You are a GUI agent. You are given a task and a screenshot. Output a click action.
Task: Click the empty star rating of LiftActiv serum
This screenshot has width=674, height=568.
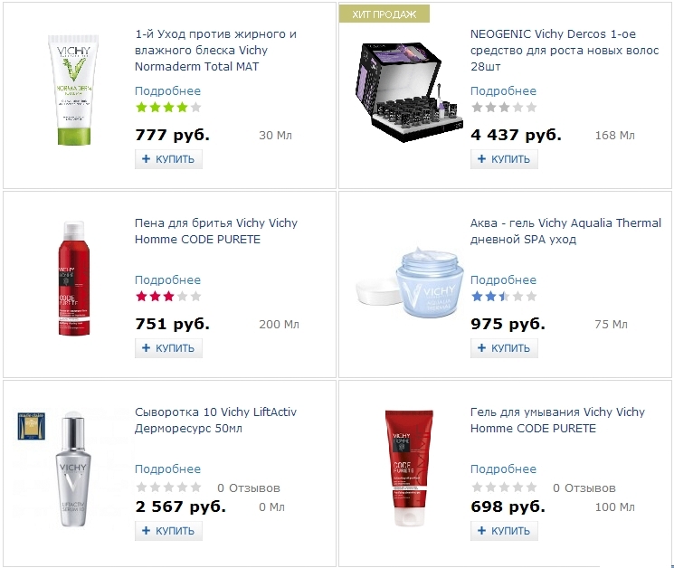[x=168, y=487]
